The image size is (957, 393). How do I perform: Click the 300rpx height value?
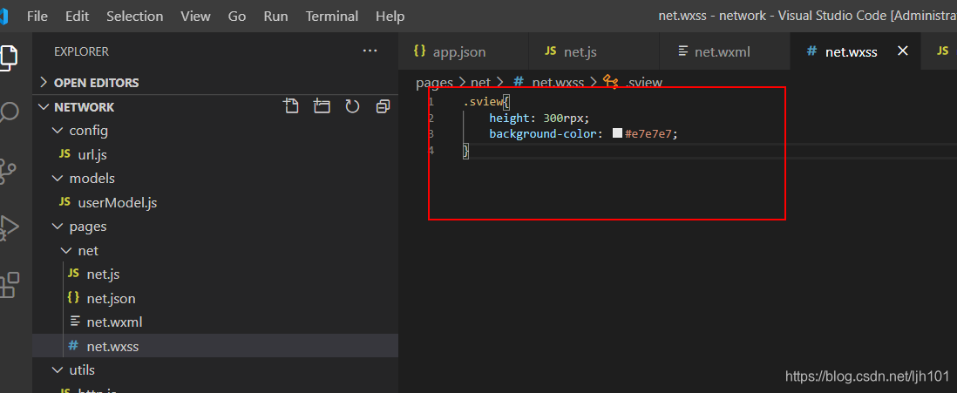click(x=566, y=117)
